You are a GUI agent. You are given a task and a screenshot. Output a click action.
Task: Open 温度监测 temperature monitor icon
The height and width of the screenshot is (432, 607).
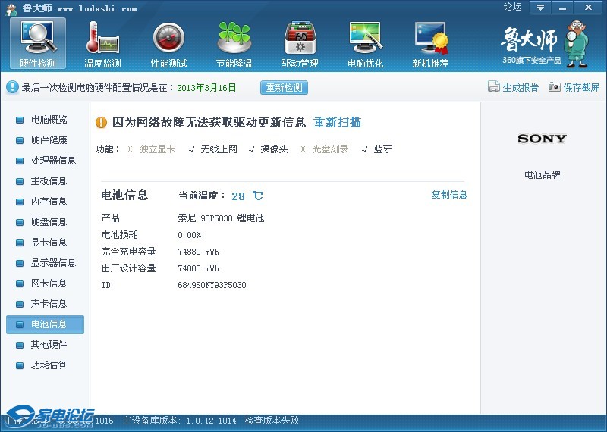[102, 38]
